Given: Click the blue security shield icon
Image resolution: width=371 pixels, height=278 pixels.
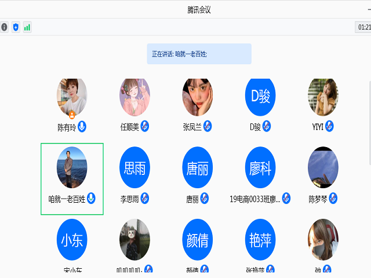Looking at the screenshot, I should 16,27.
